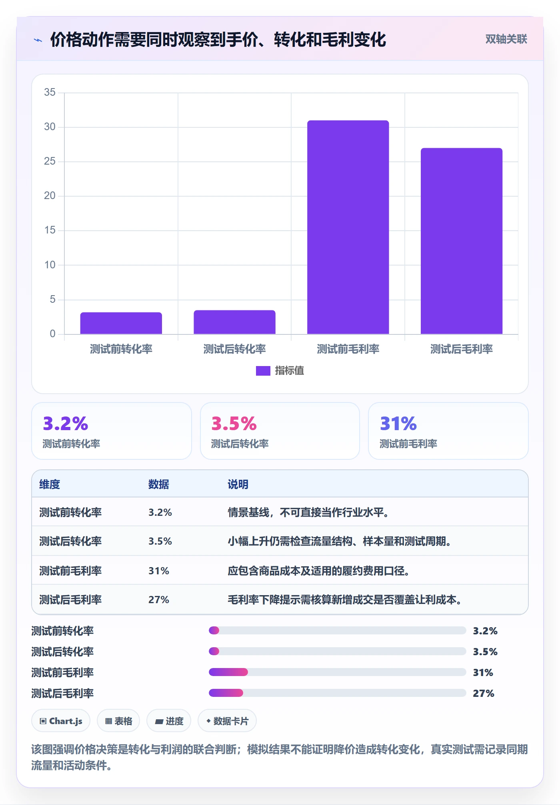
Task: Select the 31% data card
Action: [448, 431]
